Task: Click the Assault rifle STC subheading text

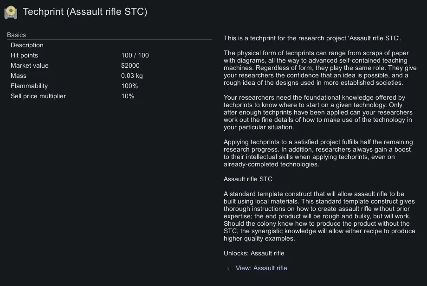Action: point(248,179)
